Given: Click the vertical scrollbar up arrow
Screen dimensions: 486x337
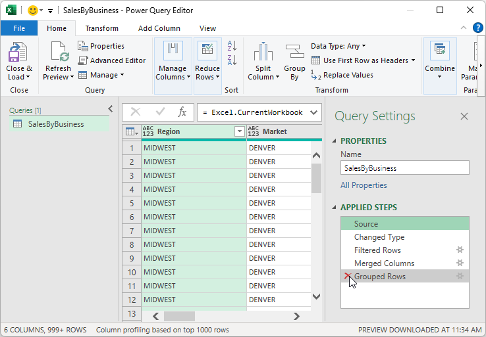Looking at the screenshot, I should (x=316, y=156).
